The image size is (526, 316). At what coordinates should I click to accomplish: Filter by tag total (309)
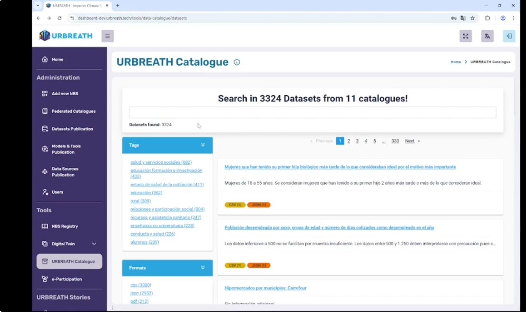point(141,201)
